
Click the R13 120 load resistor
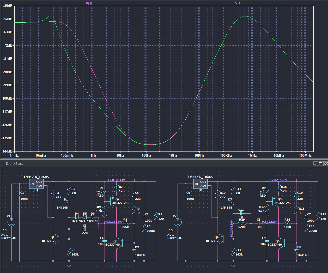click(318, 216)
